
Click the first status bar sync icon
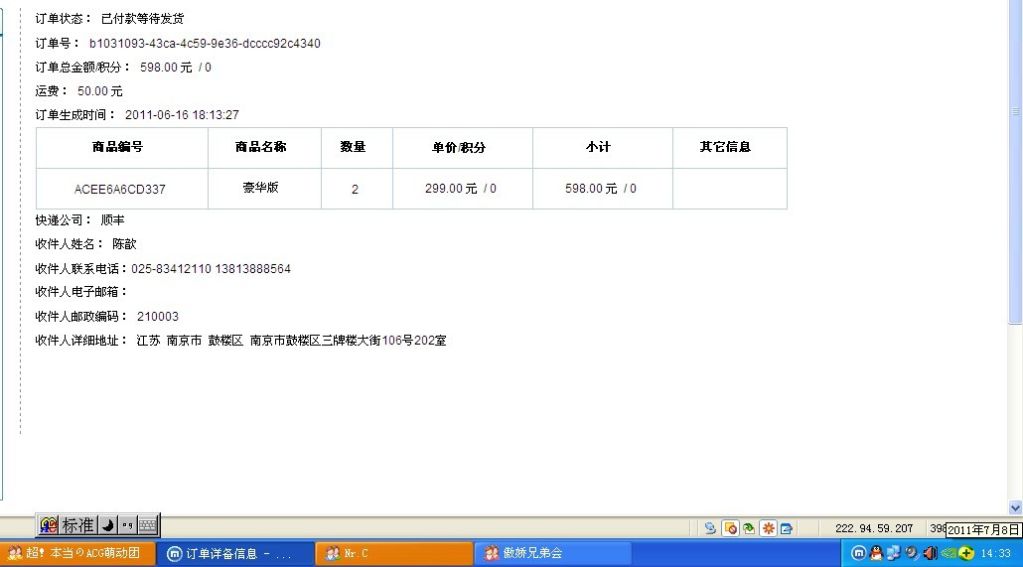(710, 528)
